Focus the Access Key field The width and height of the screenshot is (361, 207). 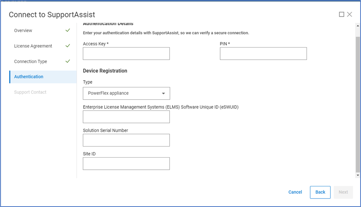coord(126,54)
